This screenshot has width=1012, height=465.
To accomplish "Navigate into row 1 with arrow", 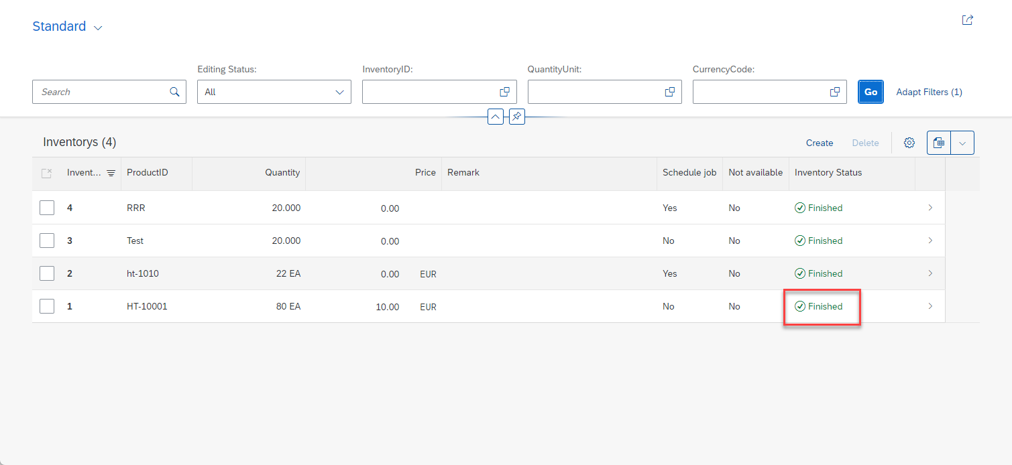I will click(930, 306).
